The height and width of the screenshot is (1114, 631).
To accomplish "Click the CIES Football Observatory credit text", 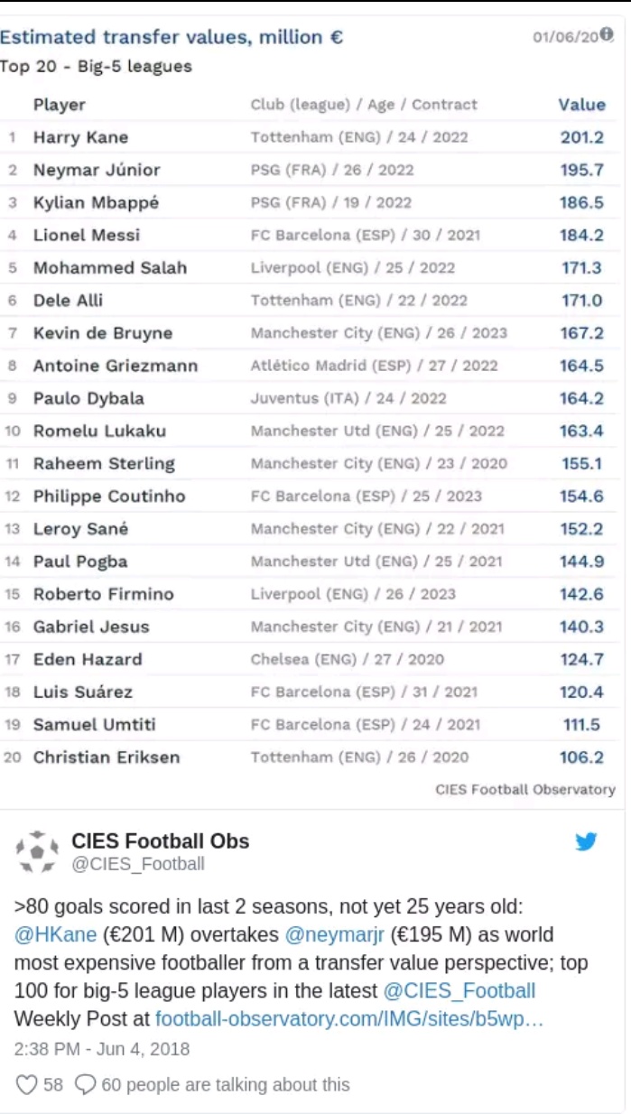I will tap(525, 789).
